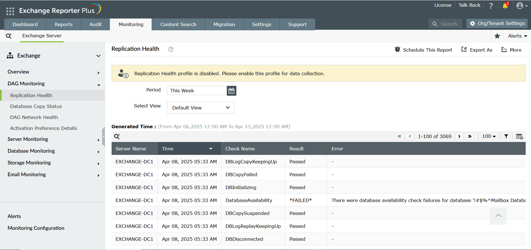The width and height of the screenshot is (531, 250).
Task: Click the help question mark in header
Action: 491,6
